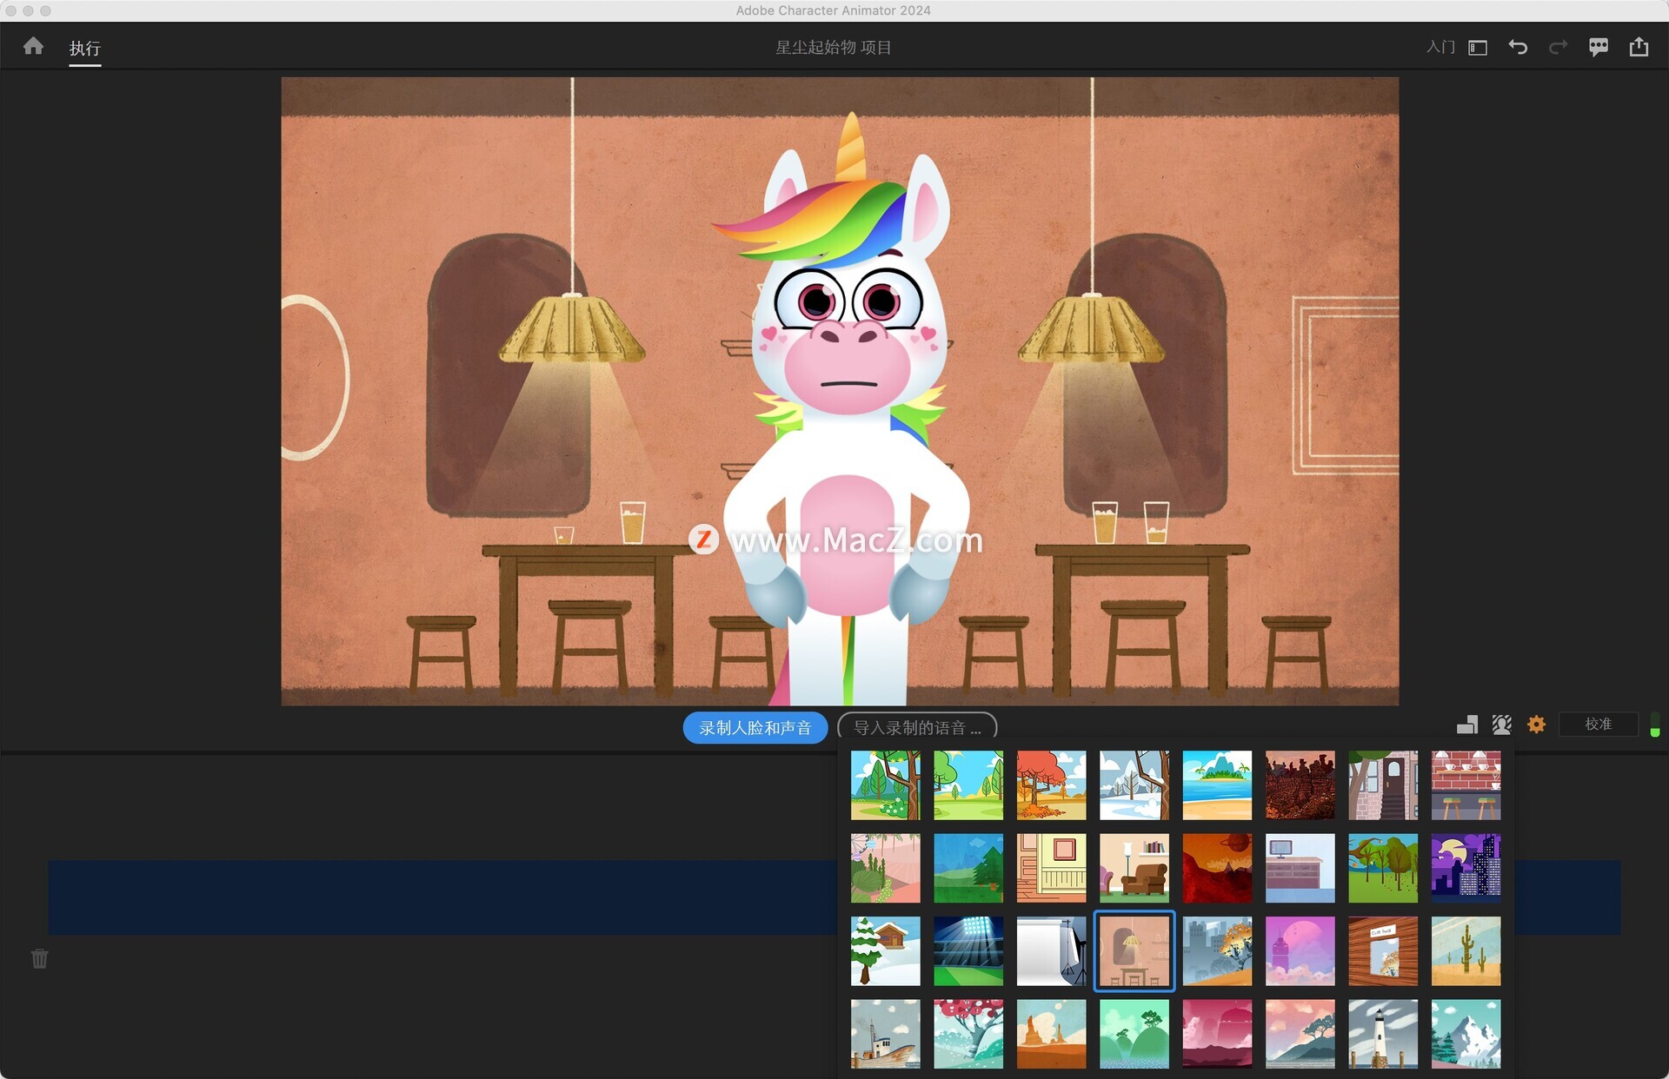This screenshot has height=1079, width=1669.
Task: Choose the yellow hallway with frame background
Action: (x=1052, y=869)
